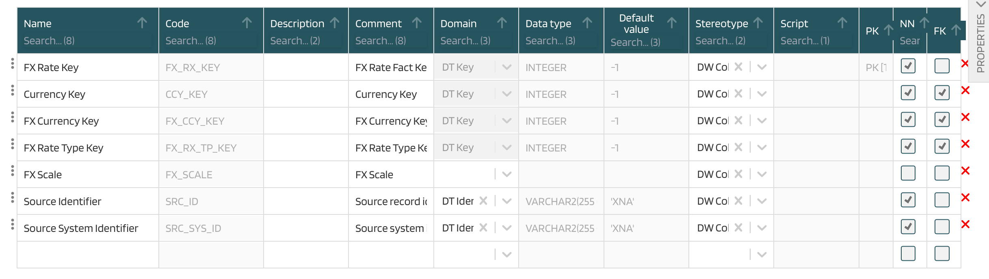Screen dimensions: 989x279
Task: Delete the FX Rate Key row
Action: point(965,64)
